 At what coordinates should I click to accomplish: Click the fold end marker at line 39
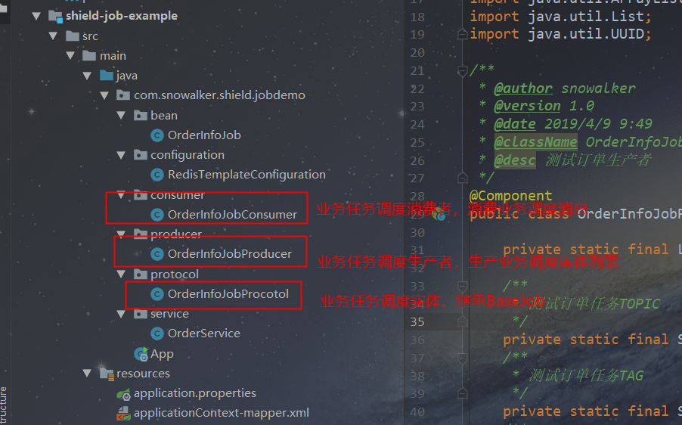(x=462, y=393)
